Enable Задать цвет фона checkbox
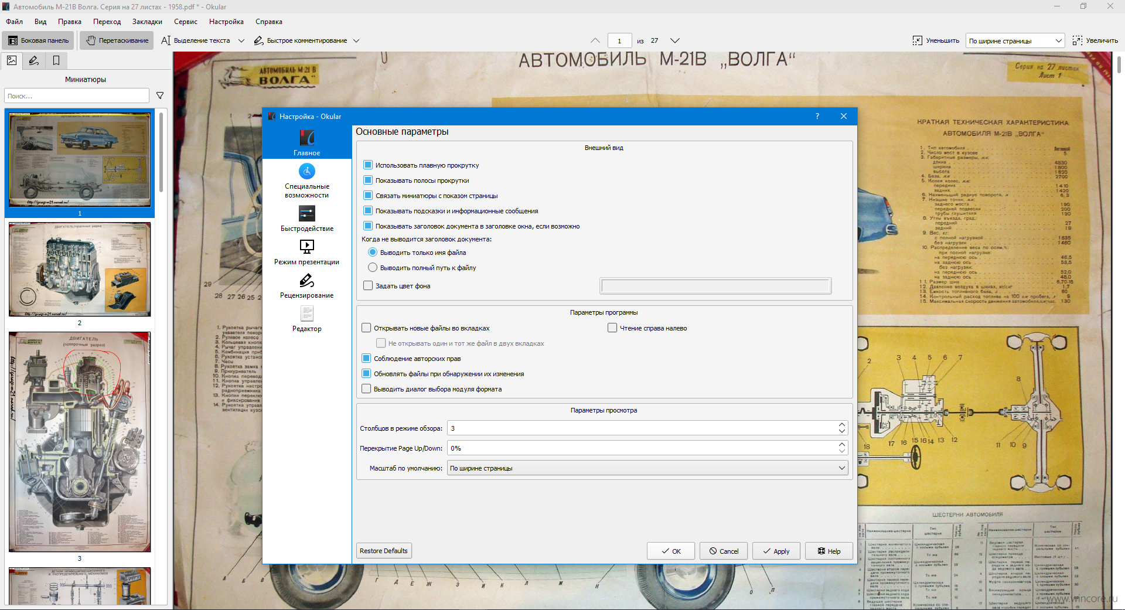The width and height of the screenshot is (1125, 610). (368, 286)
